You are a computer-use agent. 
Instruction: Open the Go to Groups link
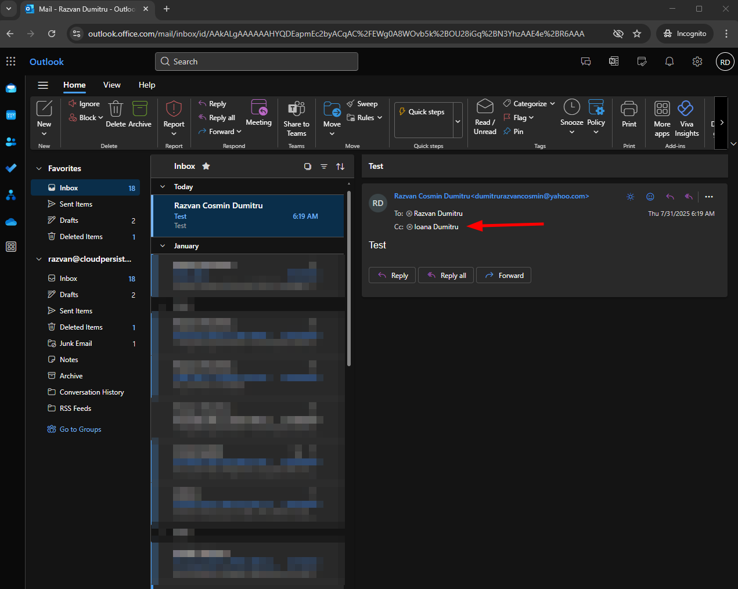pyautogui.click(x=80, y=429)
